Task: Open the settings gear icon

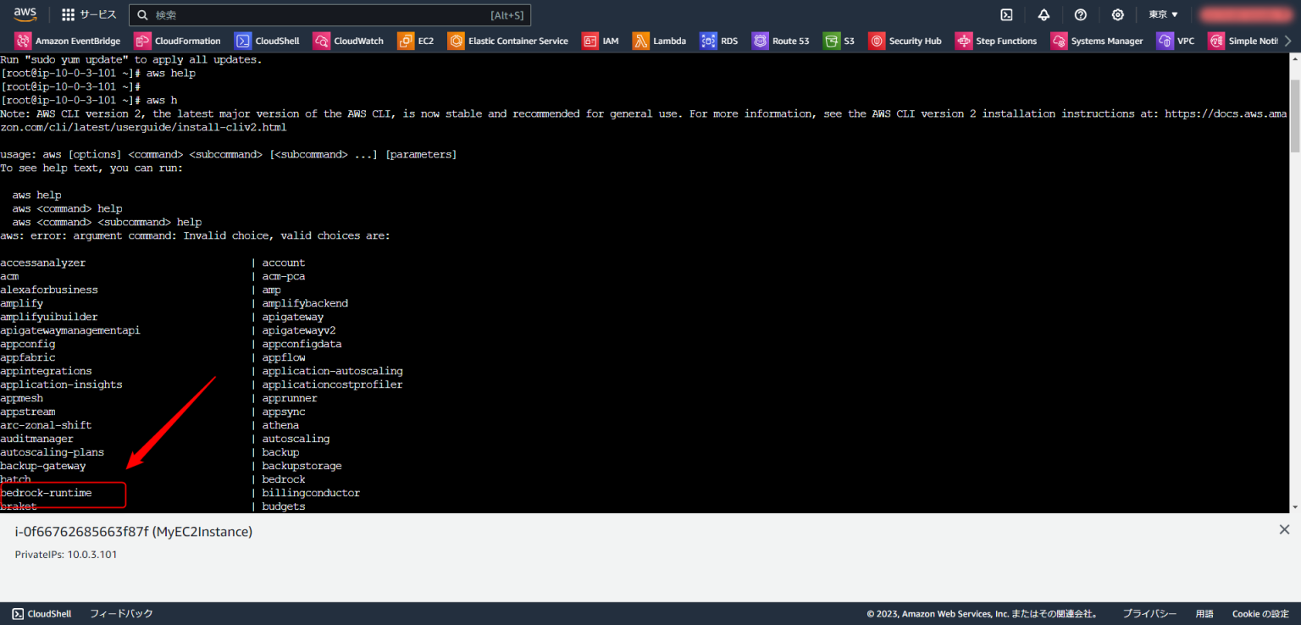Action: pos(1117,14)
